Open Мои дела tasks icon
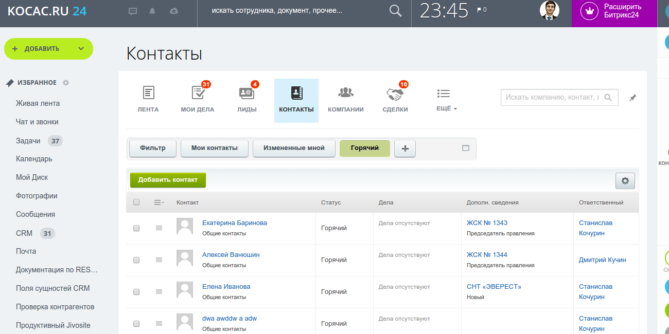669x334 pixels. (198, 93)
